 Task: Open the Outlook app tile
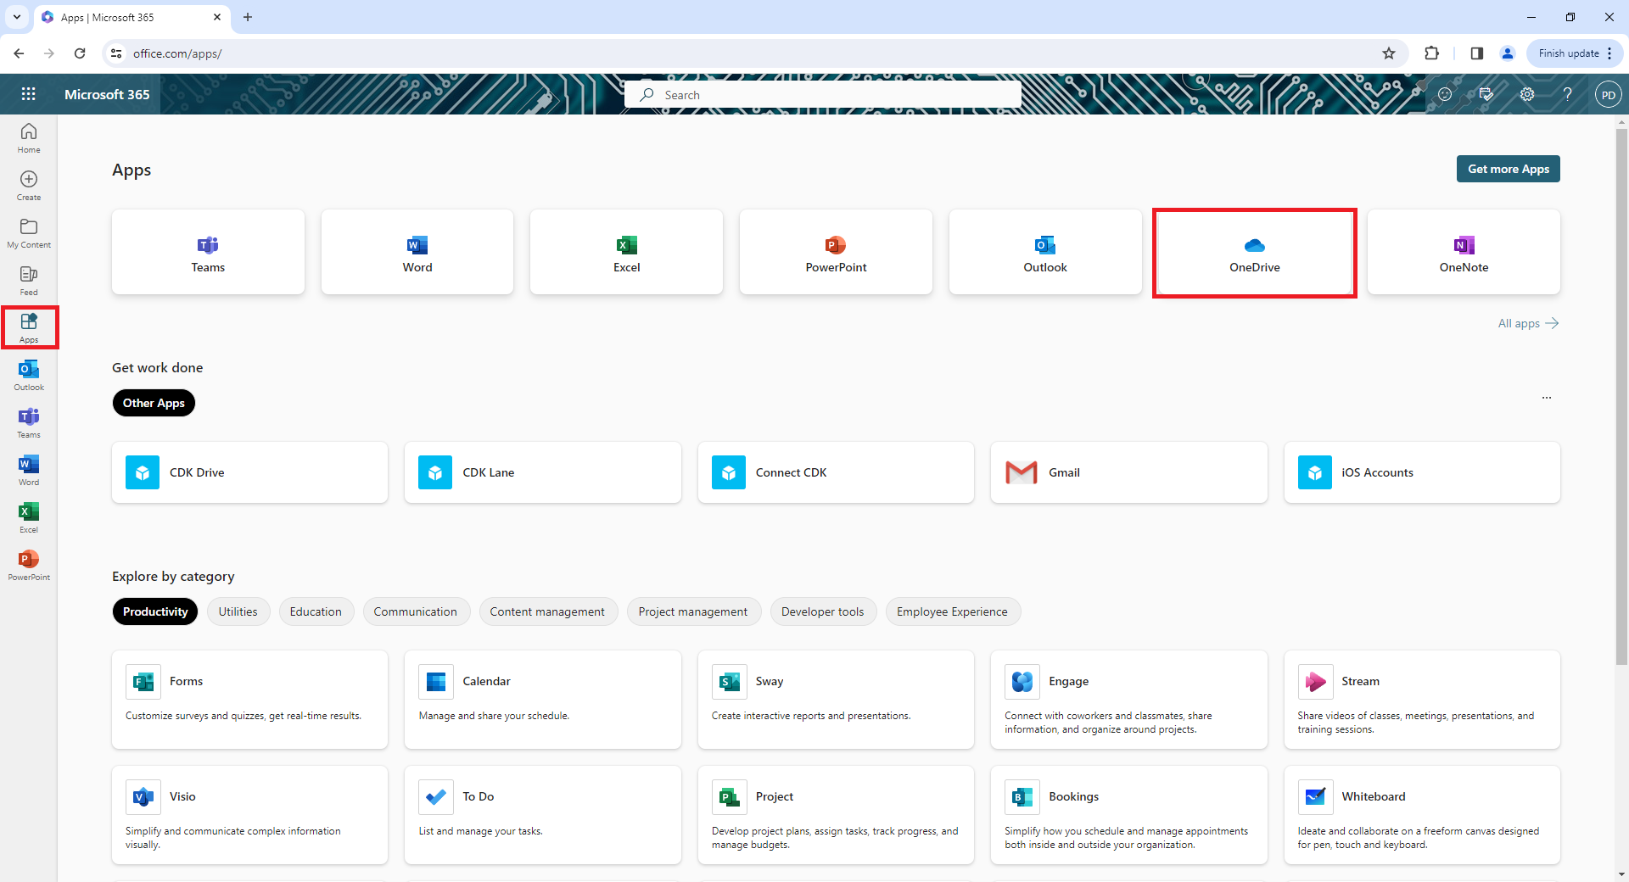click(x=1045, y=253)
